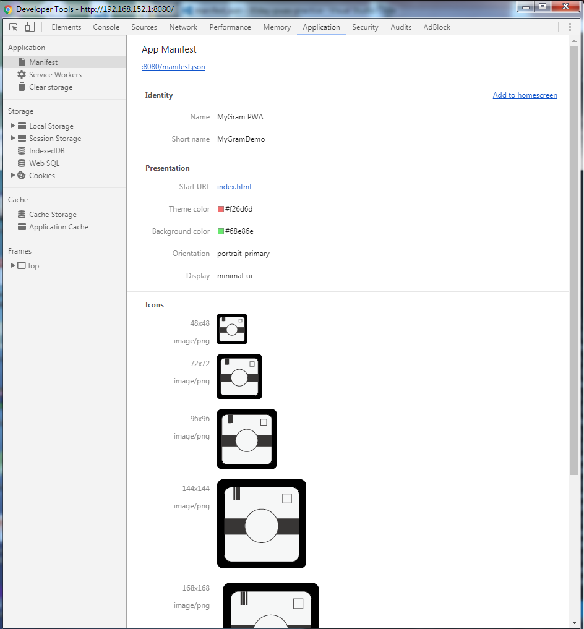Click the 72x72 icon thumbnail
The width and height of the screenshot is (584, 629).
click(239, 377)
